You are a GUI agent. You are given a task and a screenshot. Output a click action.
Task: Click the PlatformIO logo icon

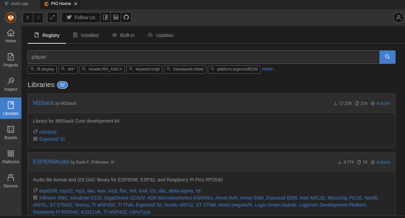(x=11, y=17)
